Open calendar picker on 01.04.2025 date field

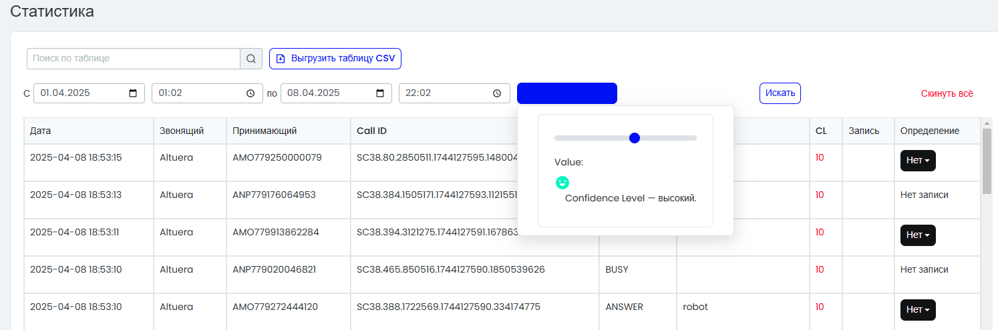[133, 93]
